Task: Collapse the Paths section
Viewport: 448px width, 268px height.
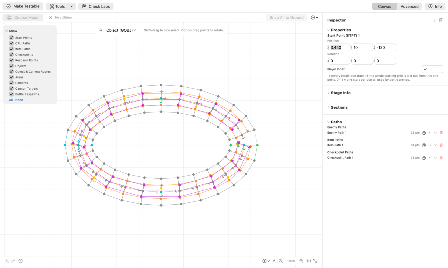Action: point(328,122)
